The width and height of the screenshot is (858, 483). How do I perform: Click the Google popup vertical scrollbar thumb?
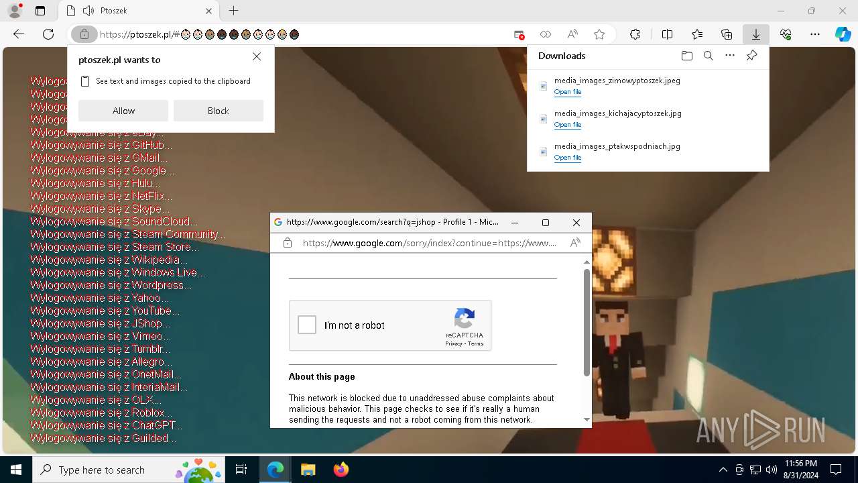[x=587, y=323]
